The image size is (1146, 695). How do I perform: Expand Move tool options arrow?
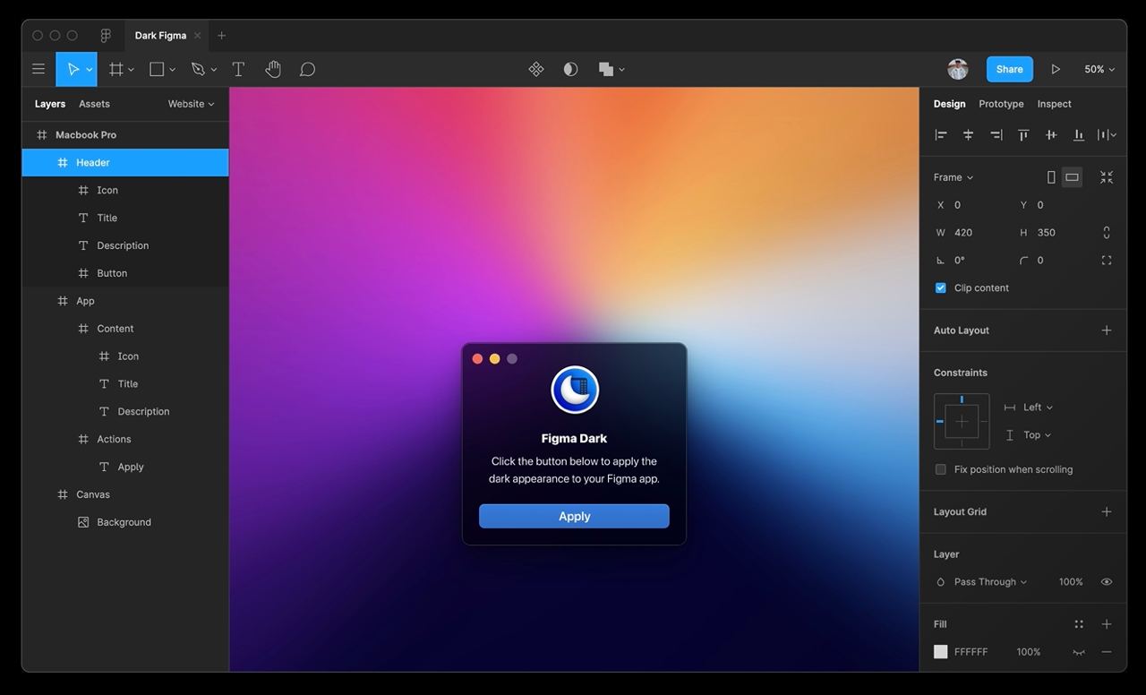coord(89,70)
